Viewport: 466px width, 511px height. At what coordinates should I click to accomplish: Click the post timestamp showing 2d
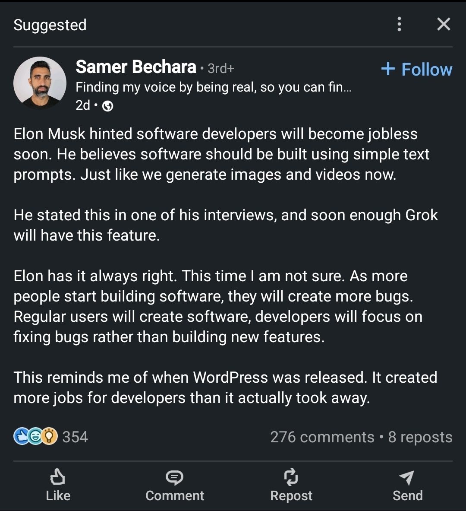(82, 105)
